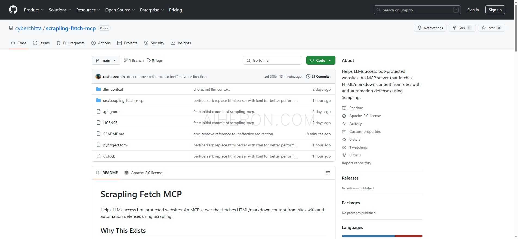Focus the Search or jump to field
The height and width of the screenshot is (239, 518).
coord(417,10)
